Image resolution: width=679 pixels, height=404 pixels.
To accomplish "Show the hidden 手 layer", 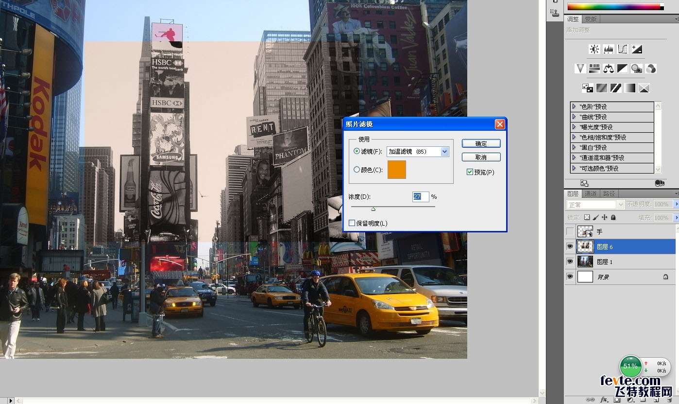I will [570, 231].
